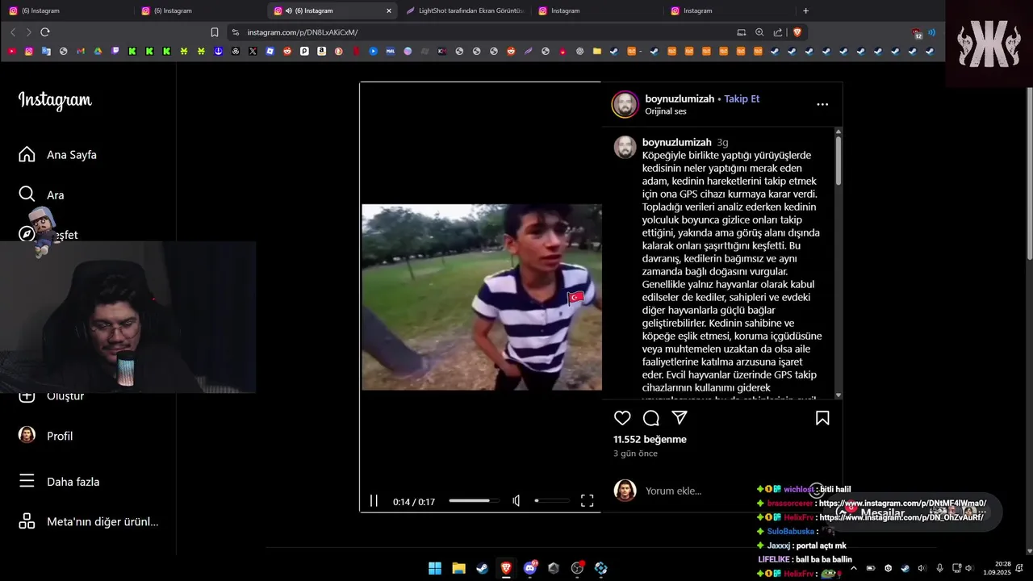
Task: Click the share icon in address bar
Action: click(778, 32)
